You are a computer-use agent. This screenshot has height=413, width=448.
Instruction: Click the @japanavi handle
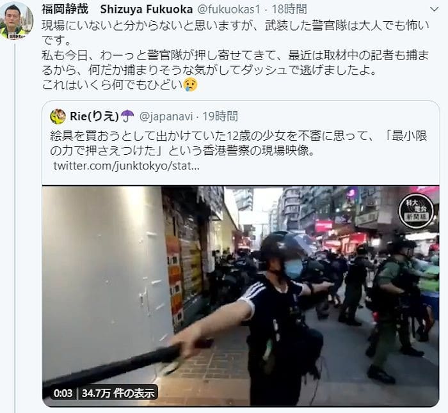[x=166, y=116]
